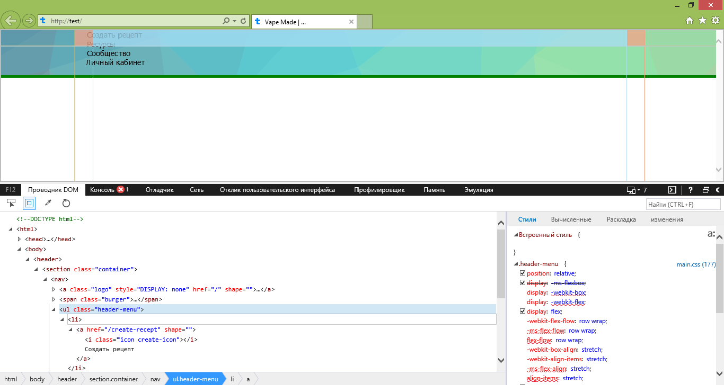Switch to the Профилировщик tab
The image size is (724, 385).
379,190
